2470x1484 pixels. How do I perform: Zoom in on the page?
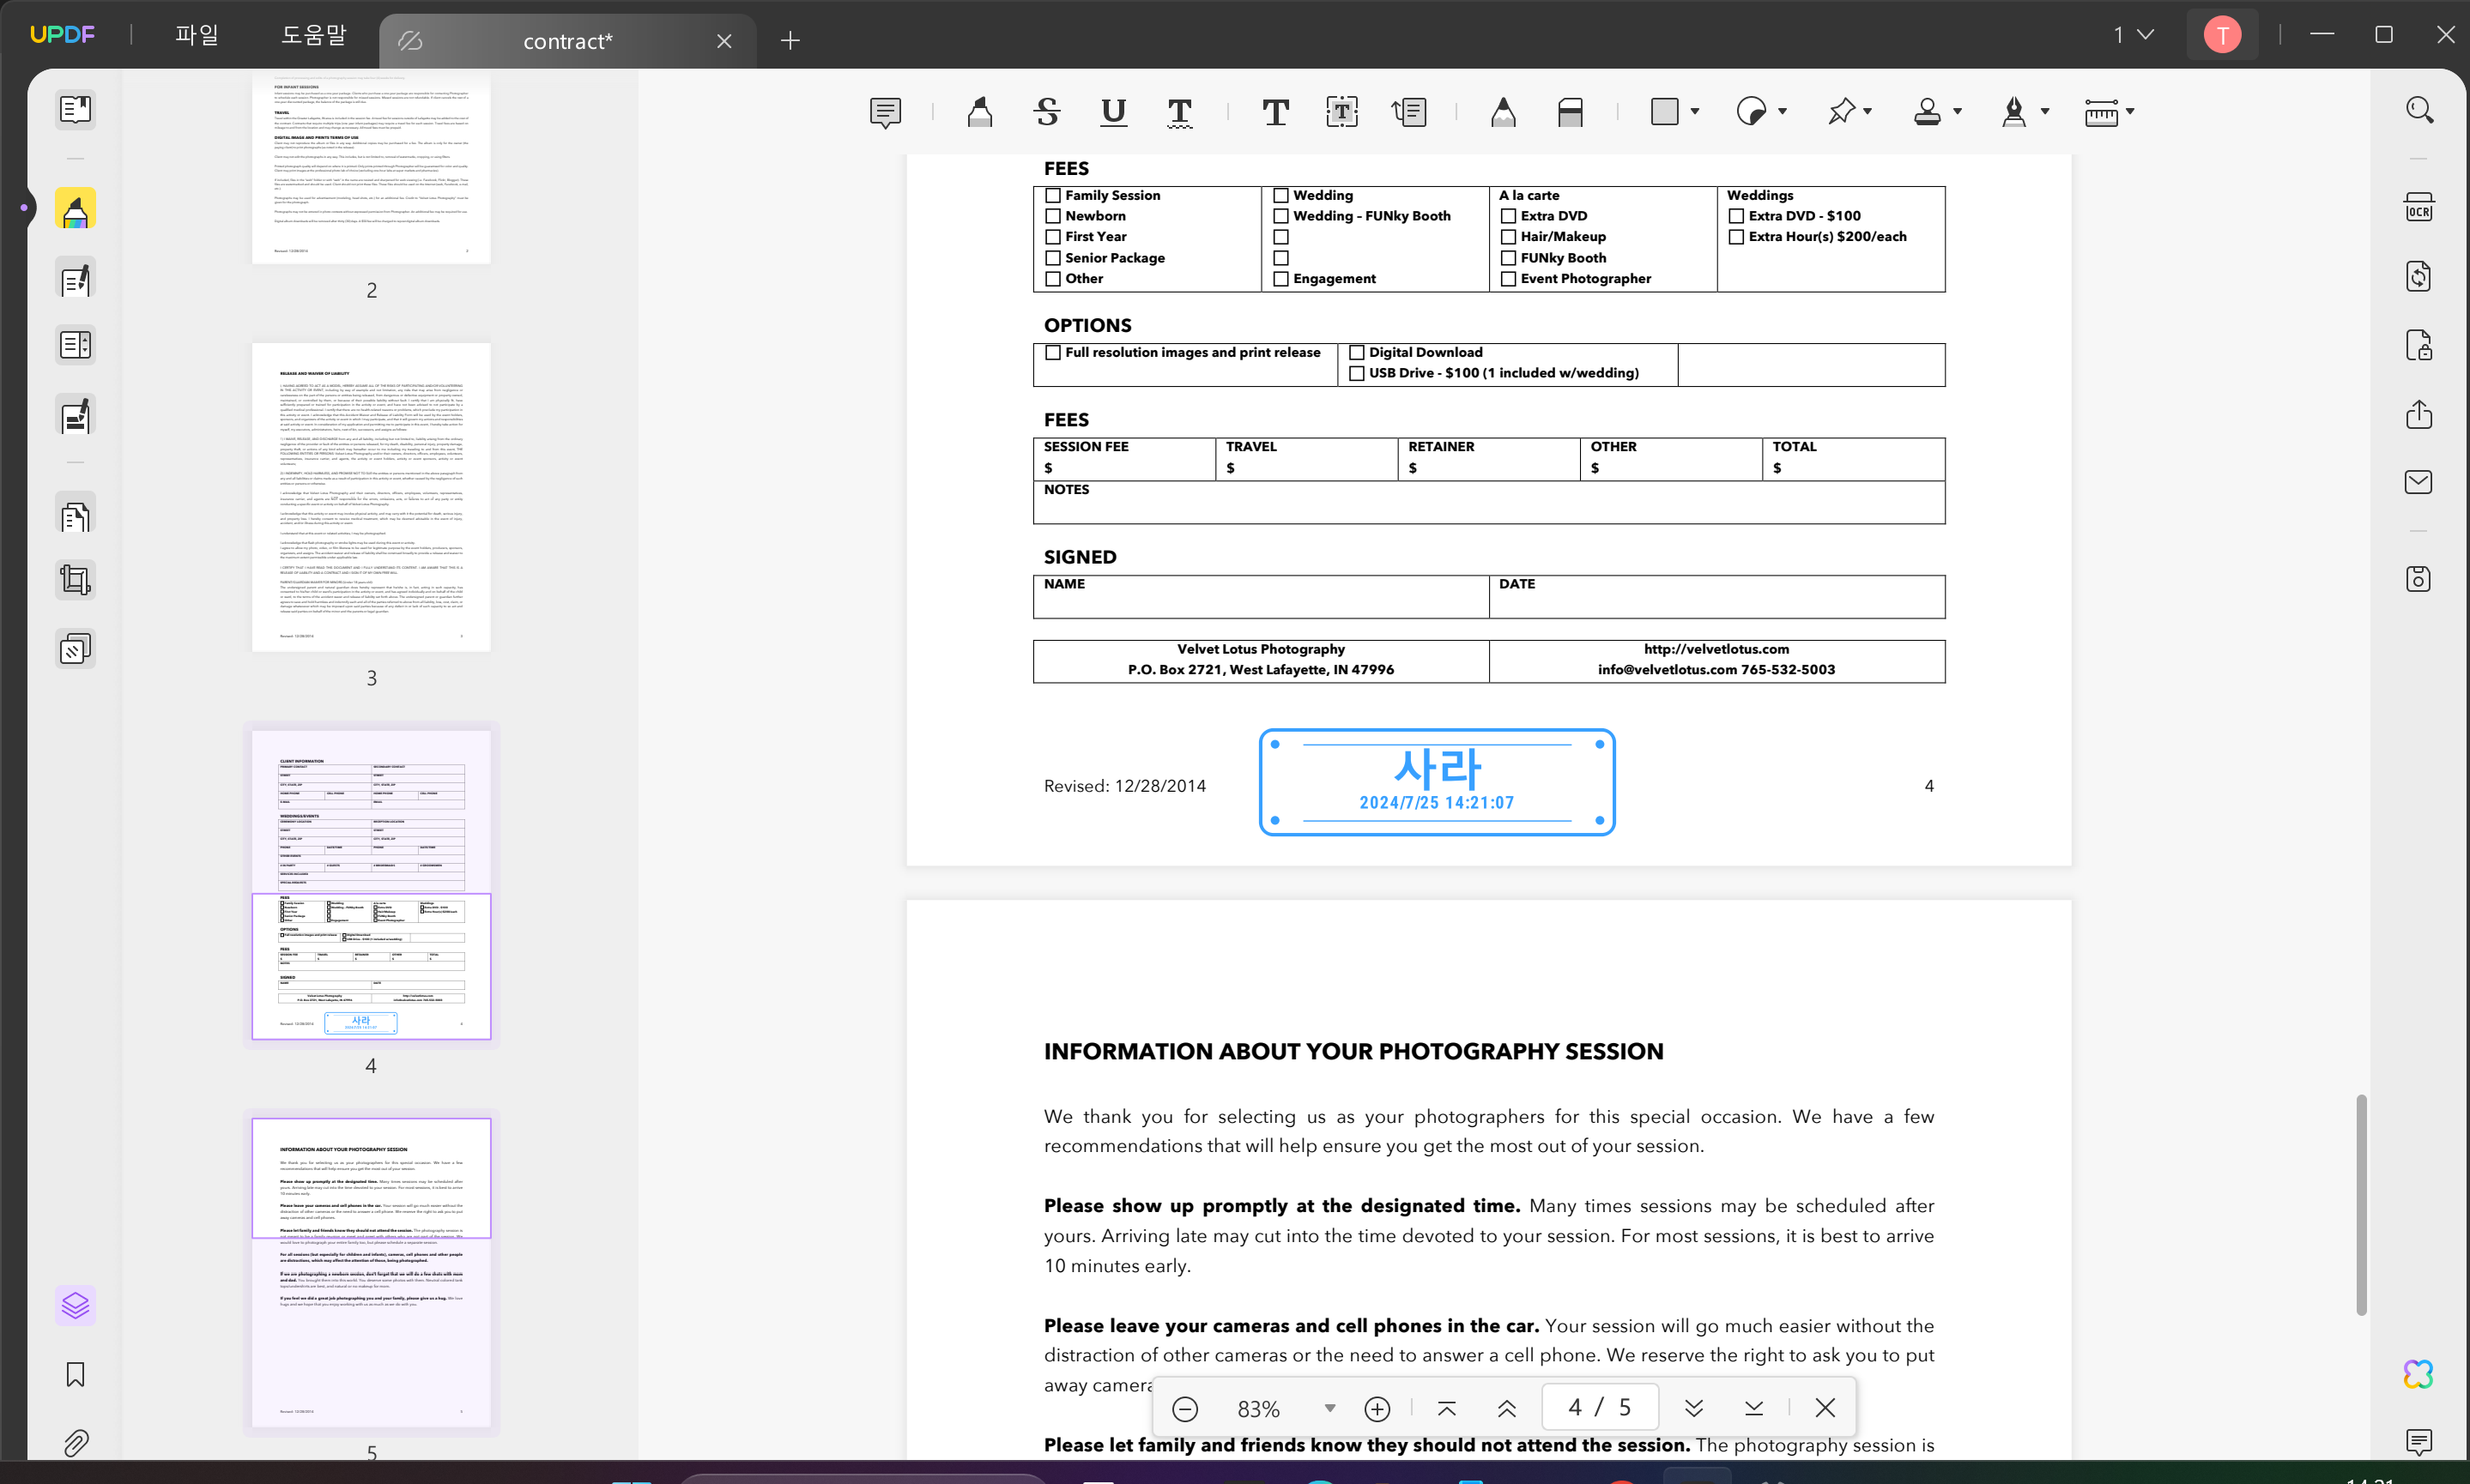point(1377,1409)
